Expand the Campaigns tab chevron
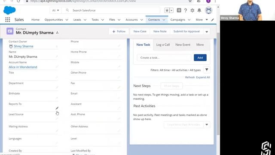The height and width of the screenshot is (155, 275). click(189, 20)
